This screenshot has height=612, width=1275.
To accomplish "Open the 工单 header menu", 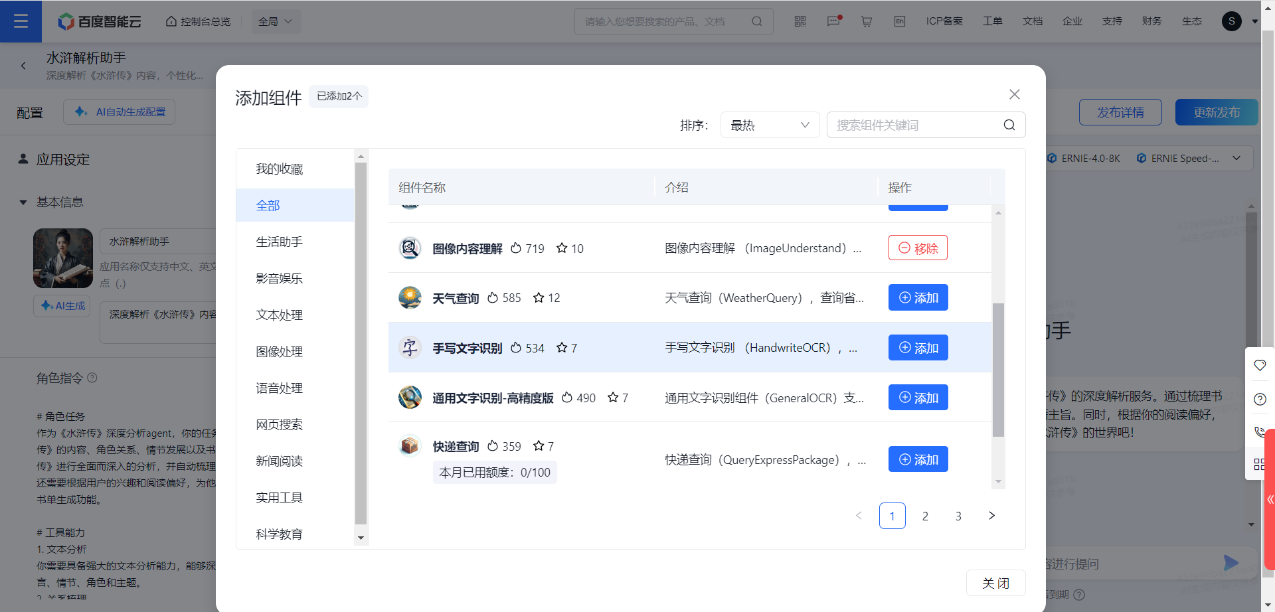I will [x=993, y=21].
